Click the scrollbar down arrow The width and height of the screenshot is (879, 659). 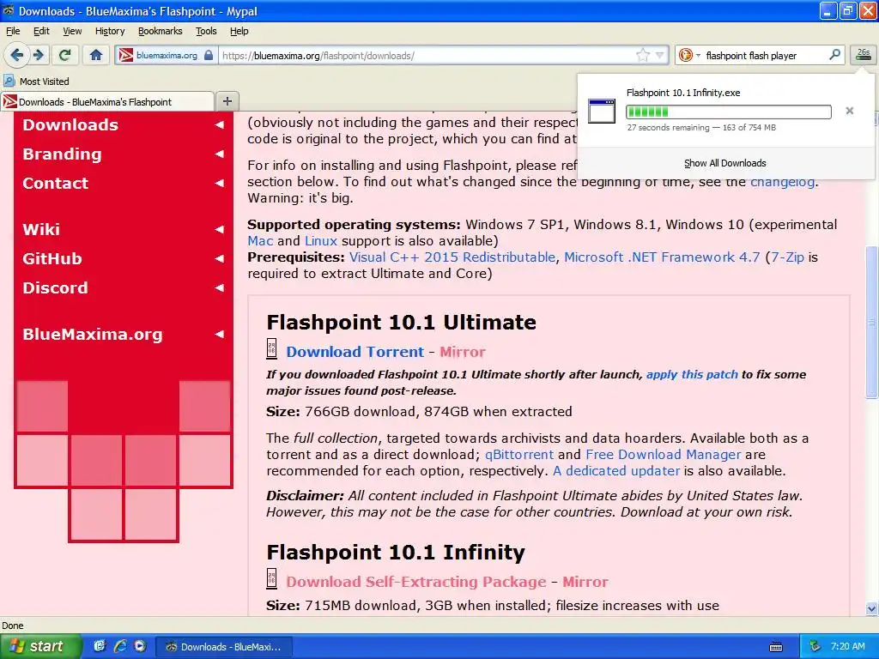[871, 608]
